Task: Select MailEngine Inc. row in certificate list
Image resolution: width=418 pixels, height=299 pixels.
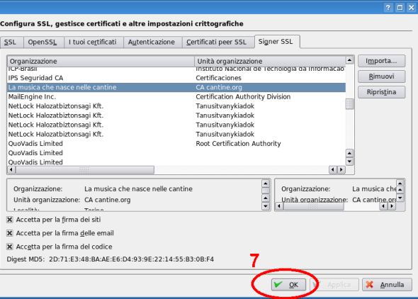Action: [x=176, y=97]
